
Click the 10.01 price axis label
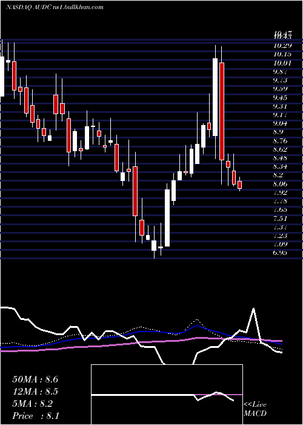282,63
